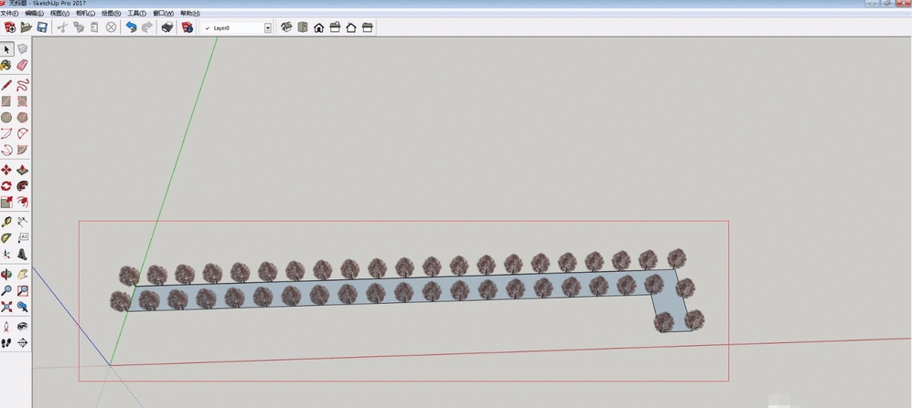Click the Zoom Extents tool
The height and width of the screenshot is (408, 912).
point(7,307)
